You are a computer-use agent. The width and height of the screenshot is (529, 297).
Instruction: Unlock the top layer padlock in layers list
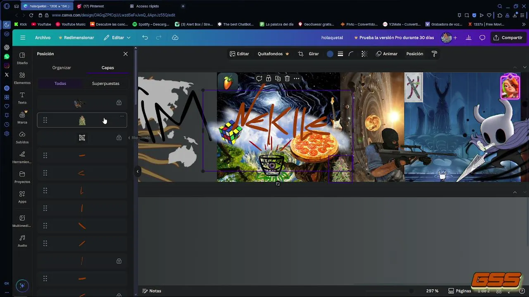click(119, 102)
